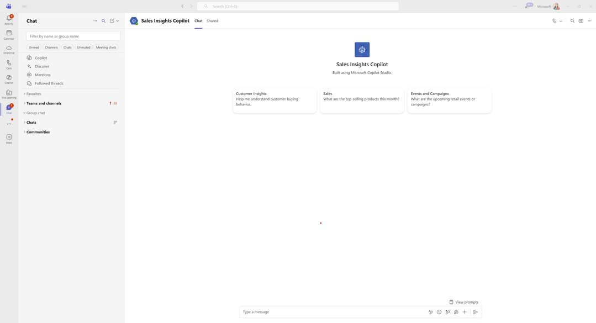The image size is (596, 323).
Task: Open call options dropdown chevron
Action: point(561,22)
